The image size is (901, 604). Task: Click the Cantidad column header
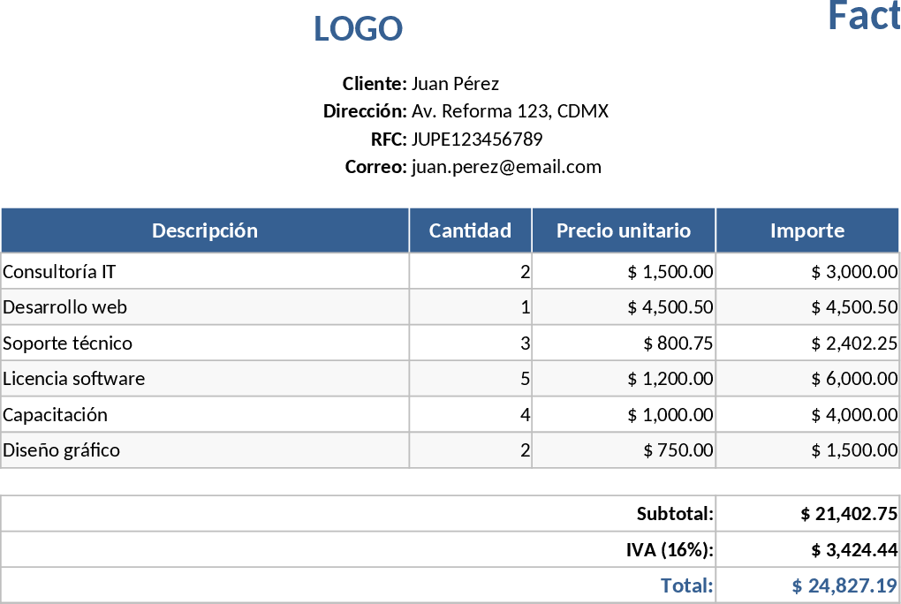pos(470,230)
